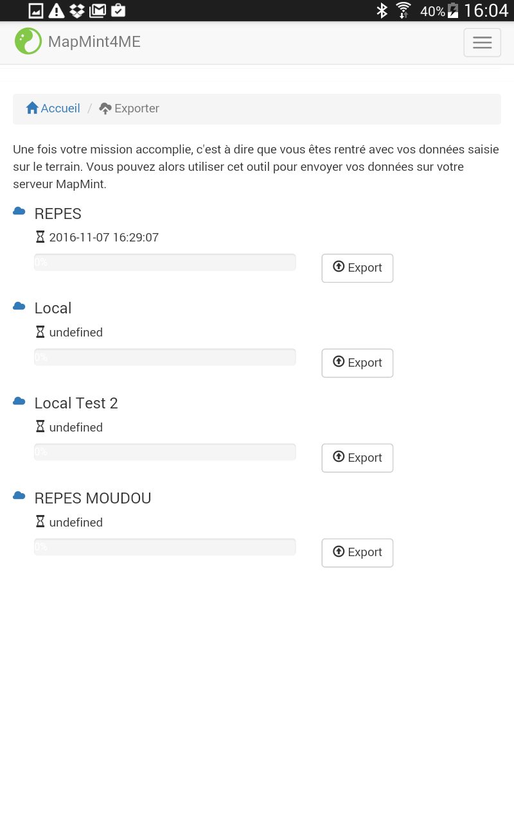514x822 pixels.
Task: Export the REPES MOUDOU dataset
Action: click(x=357, y=552)
